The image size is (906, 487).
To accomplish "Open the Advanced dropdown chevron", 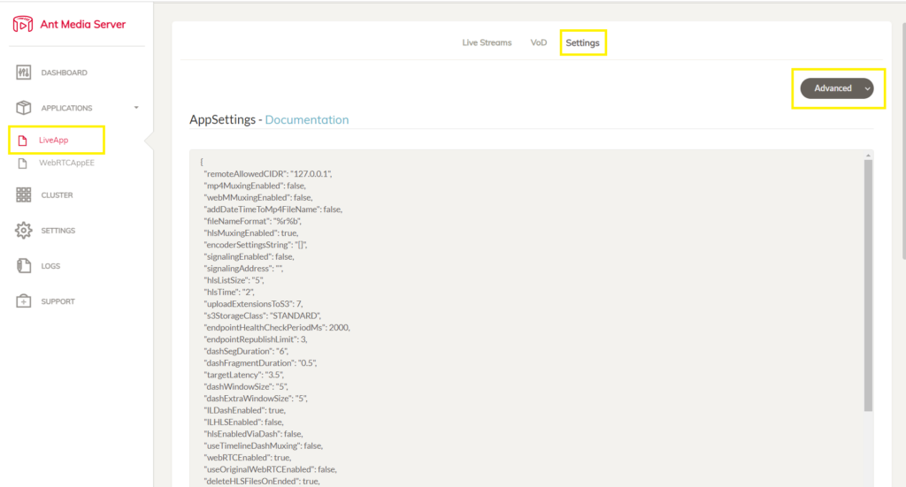I will (867, 89).
